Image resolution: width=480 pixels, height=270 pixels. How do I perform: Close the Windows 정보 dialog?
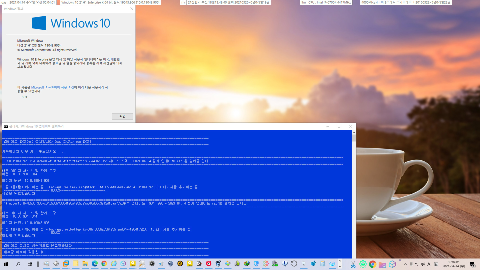[132, 9]
